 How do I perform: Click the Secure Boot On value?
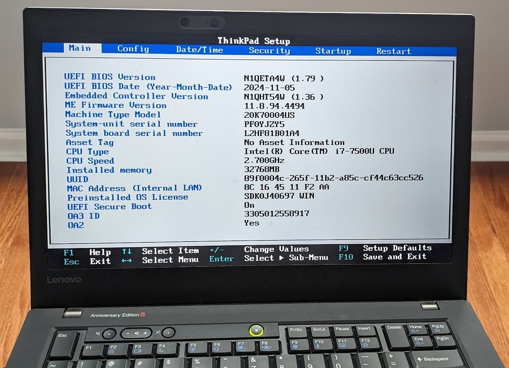point(249,205)
